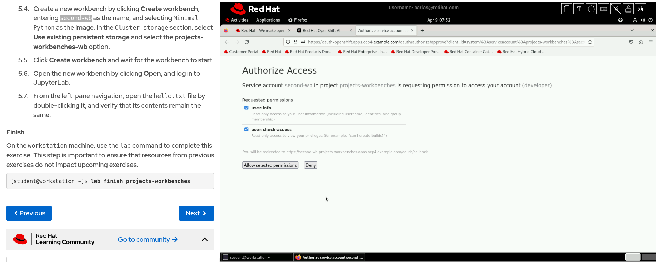The height and width of the screenshot is (262, 656).
Task: Open the Red Hat Hybrid Cloud bookmark
Action: coord(521,52)
